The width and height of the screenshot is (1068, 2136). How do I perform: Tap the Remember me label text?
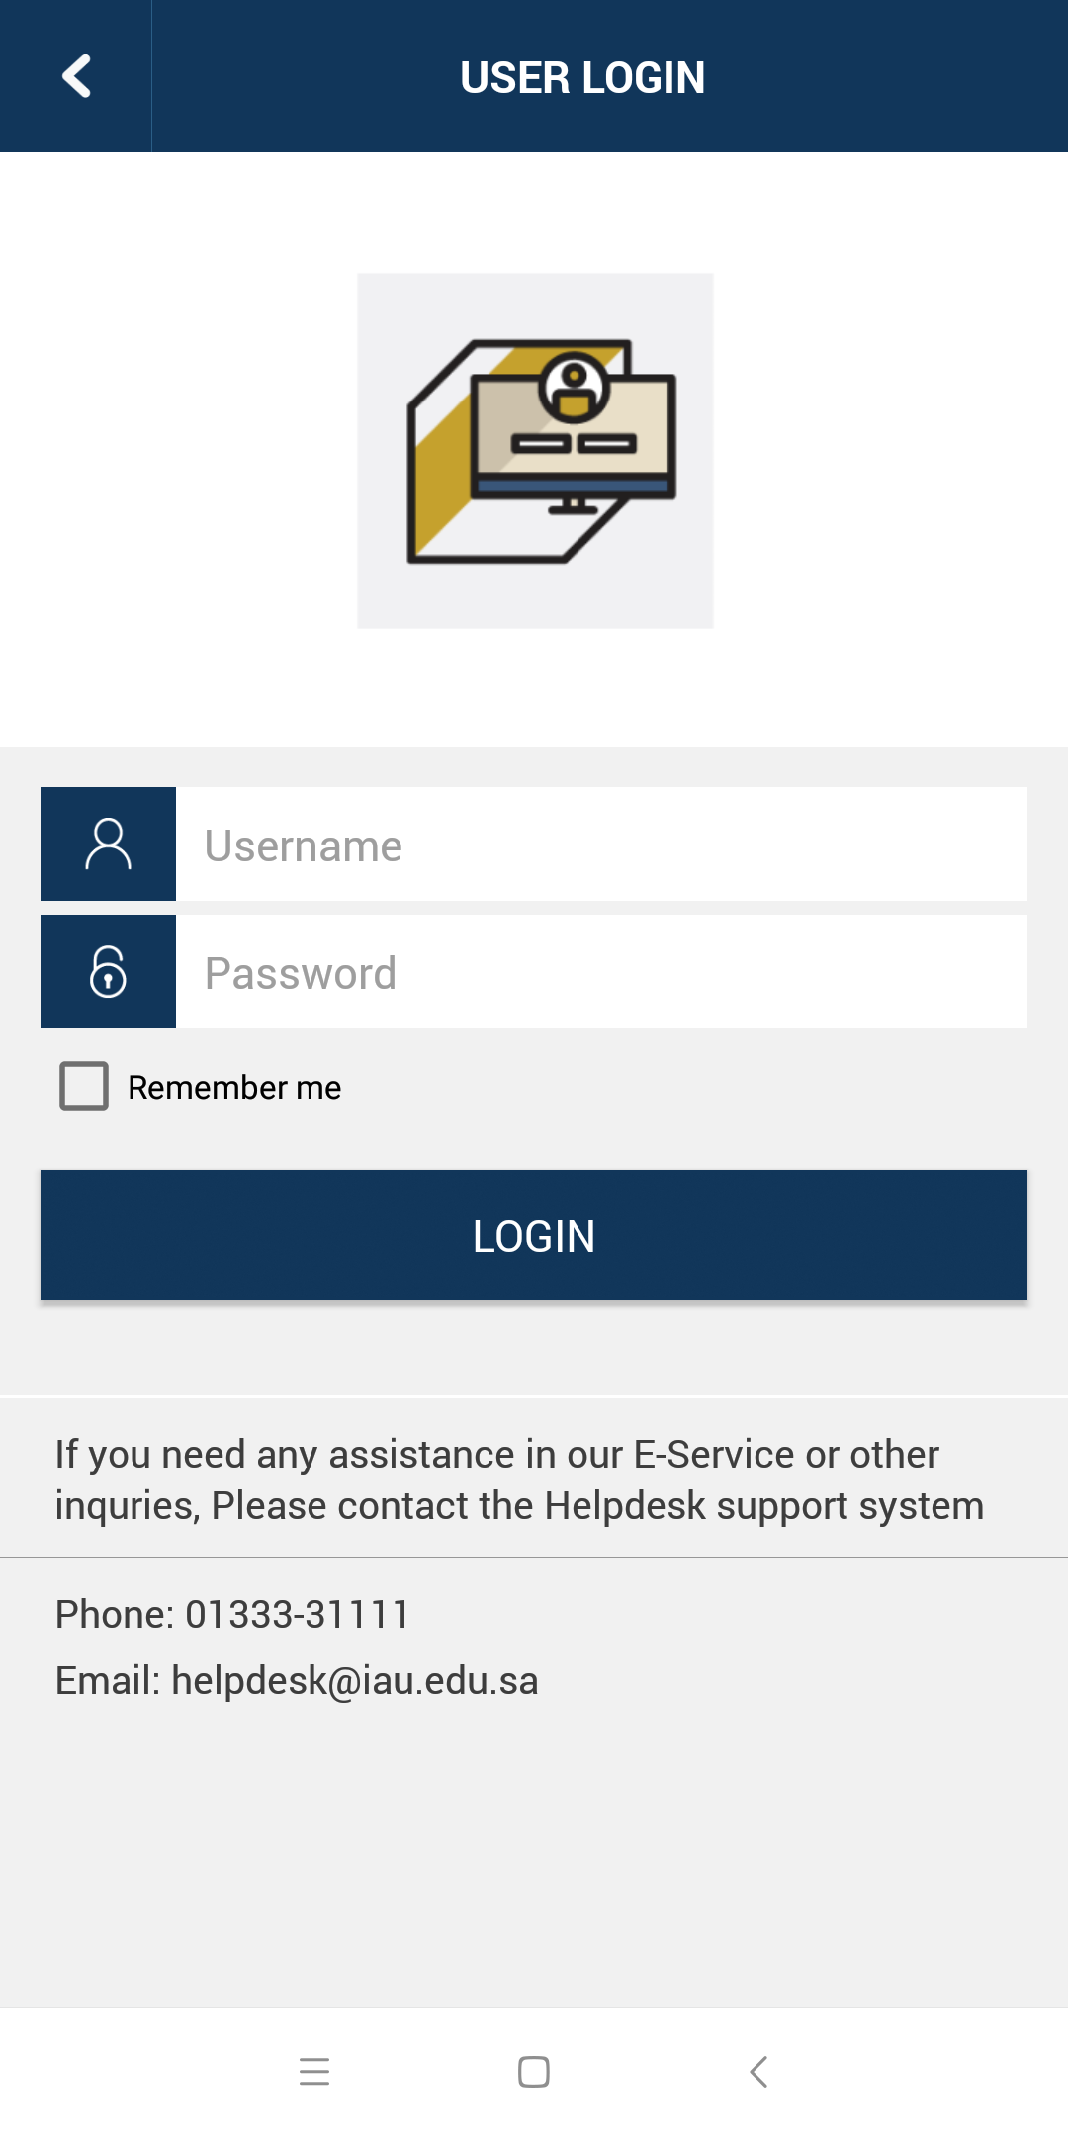click(234, 1088)
